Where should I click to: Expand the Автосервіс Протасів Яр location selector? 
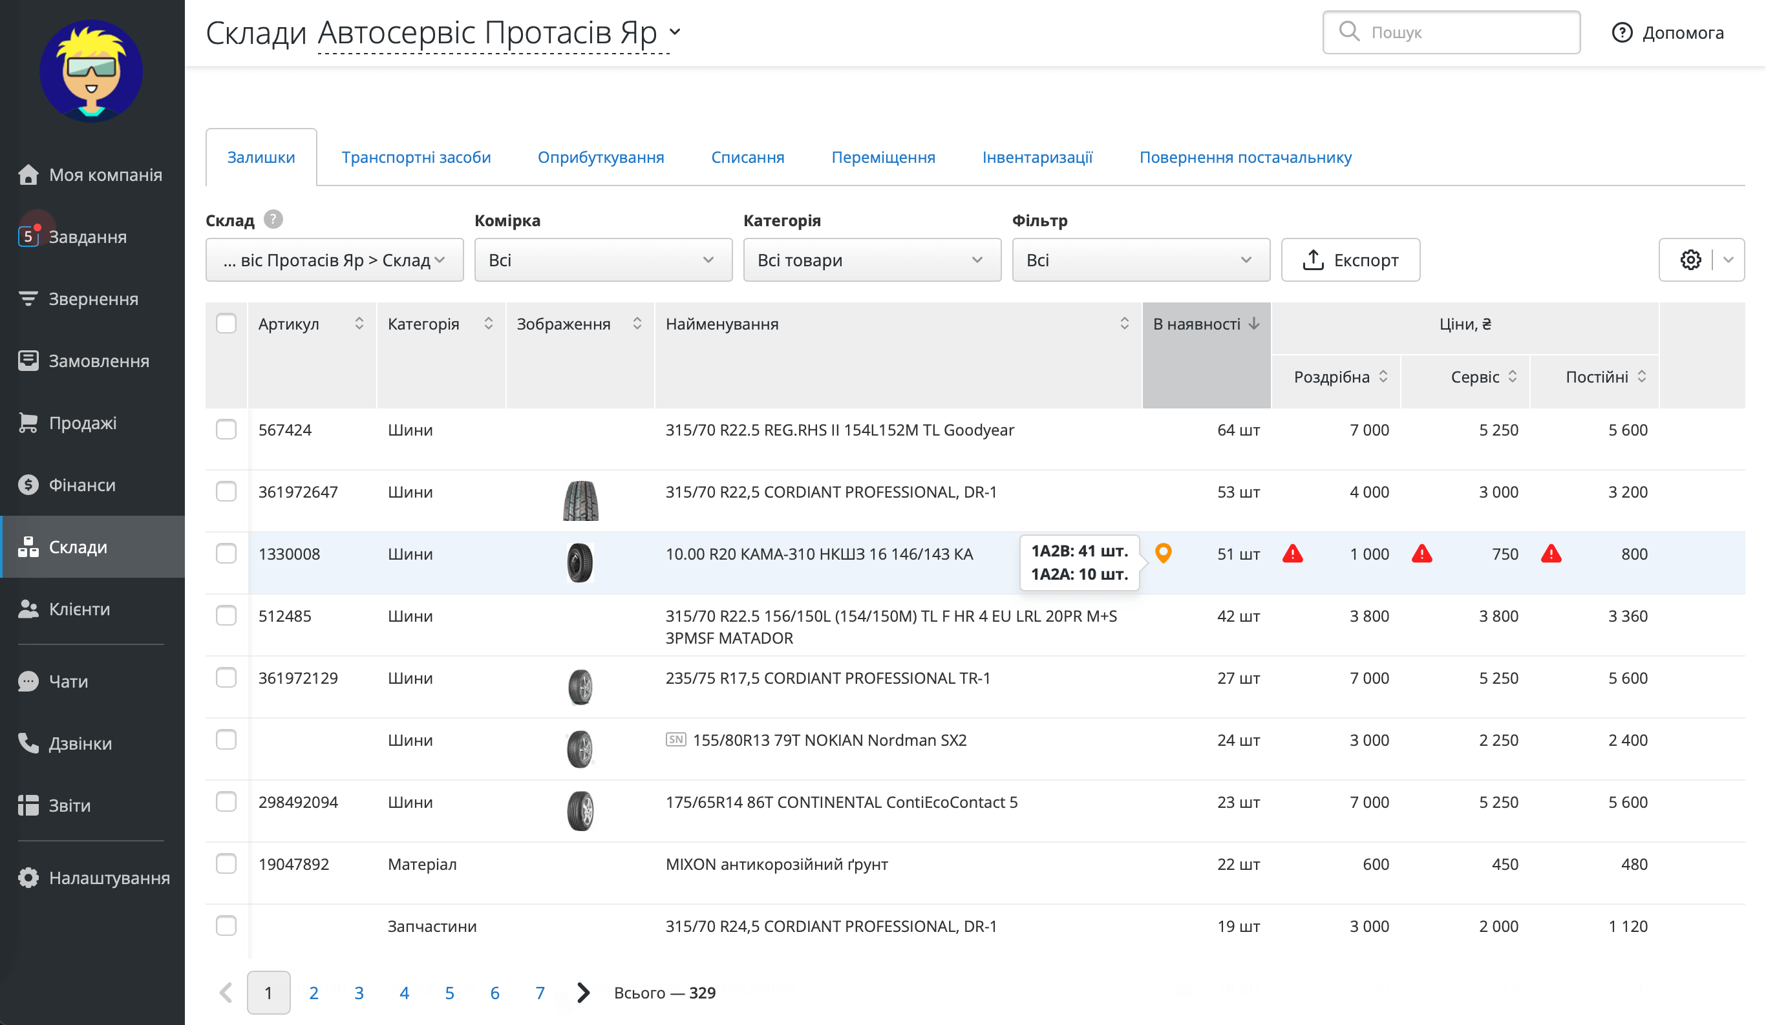499,32
